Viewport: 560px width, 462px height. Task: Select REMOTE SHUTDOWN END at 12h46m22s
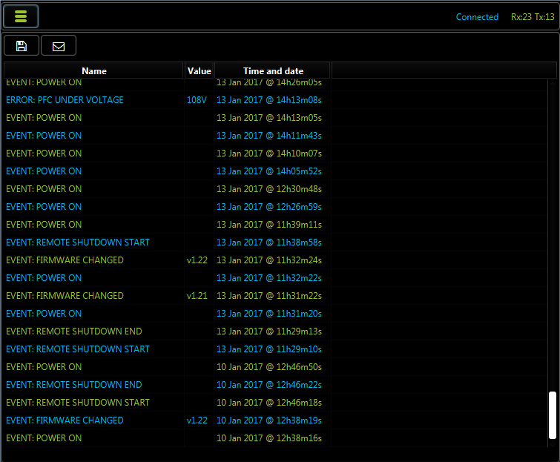[x=275, y=385]
